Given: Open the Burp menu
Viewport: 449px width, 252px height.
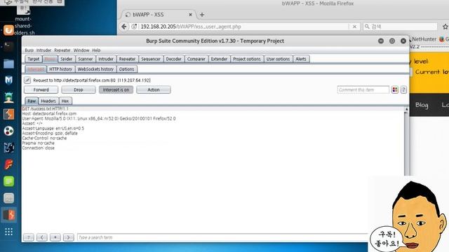Looking at the screenshot, I should coord(29,50).
